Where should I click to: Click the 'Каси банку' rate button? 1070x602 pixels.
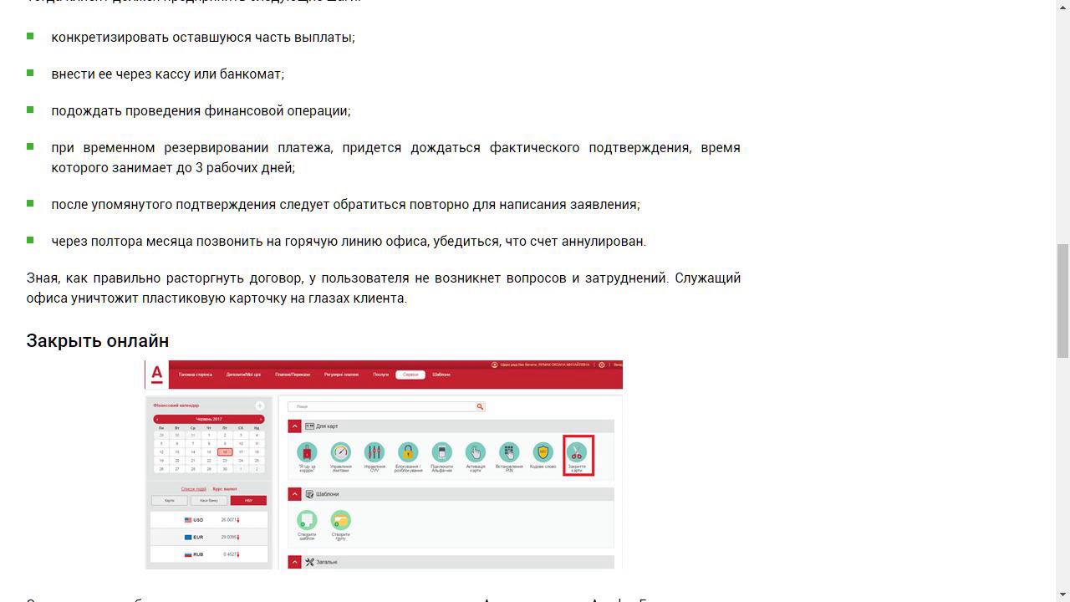tap(209, 501)
